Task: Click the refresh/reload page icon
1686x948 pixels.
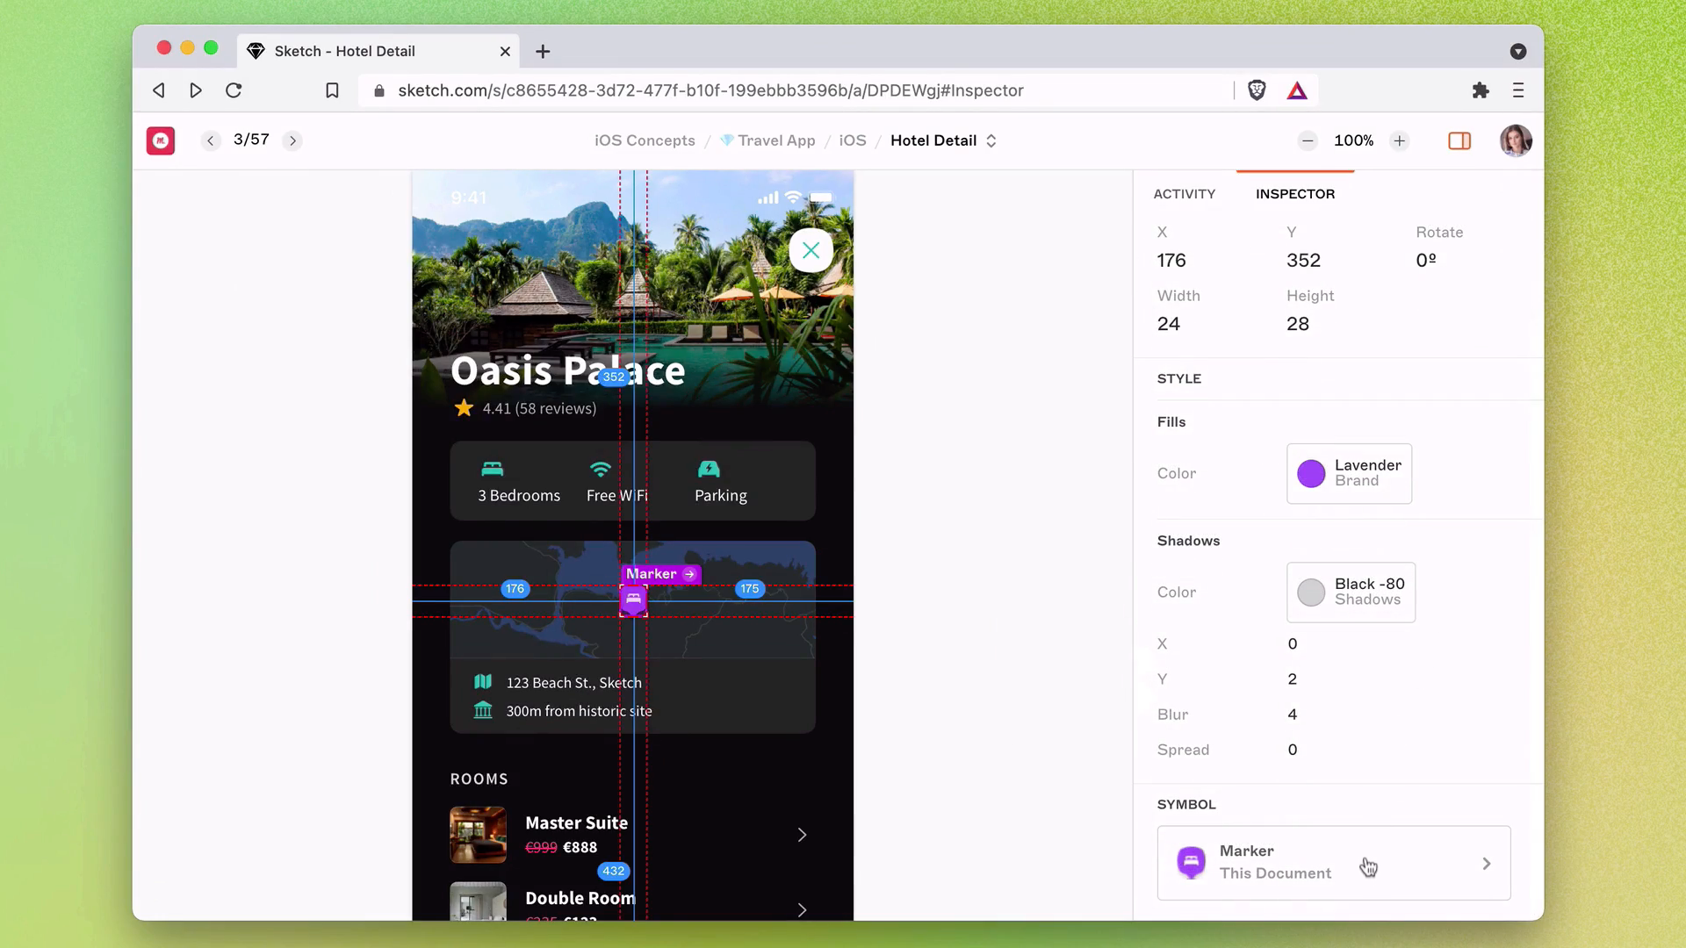Action: [x=233, y=90]
